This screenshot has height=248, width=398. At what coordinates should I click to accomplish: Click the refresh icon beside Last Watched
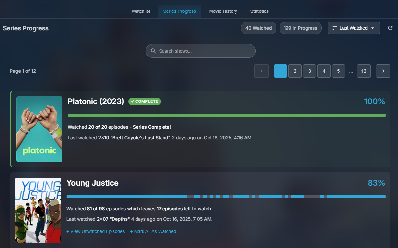click(390, 28)
